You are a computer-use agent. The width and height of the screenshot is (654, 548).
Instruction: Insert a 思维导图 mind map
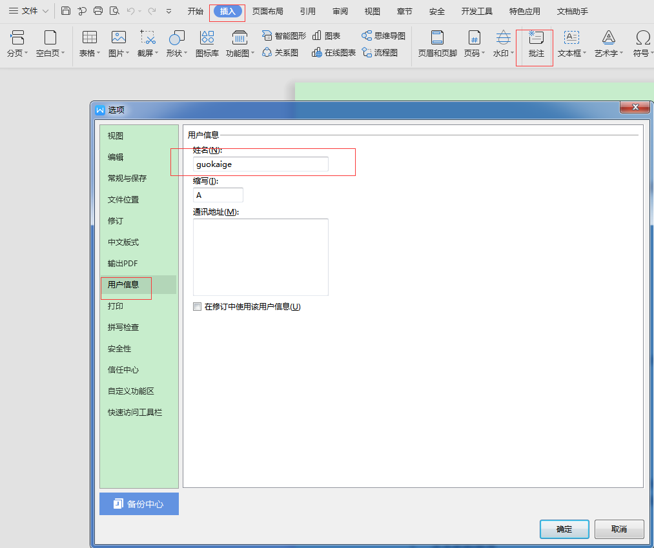pyautogui.click(x=383, y=36)
